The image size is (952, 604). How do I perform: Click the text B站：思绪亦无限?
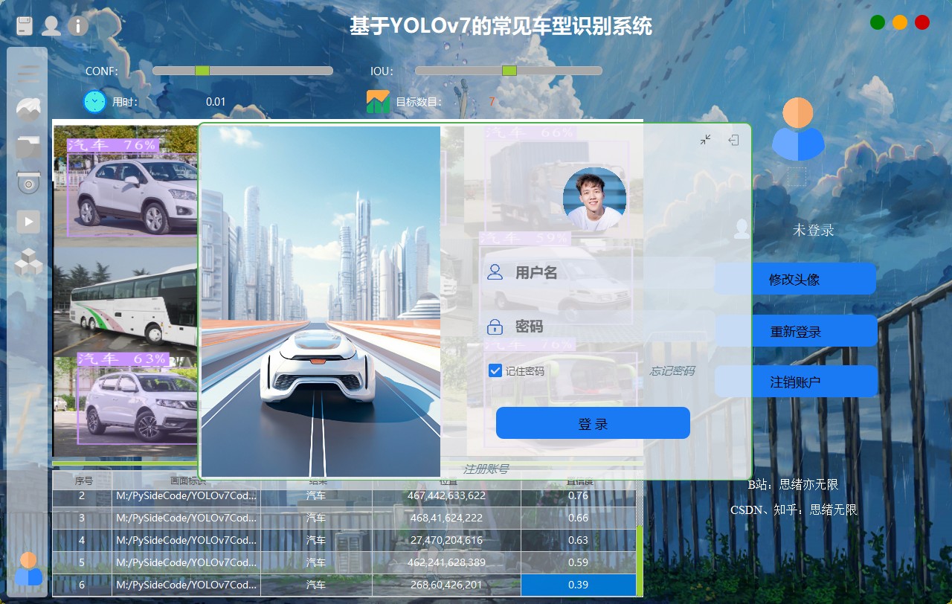click(x=793, y=485)
